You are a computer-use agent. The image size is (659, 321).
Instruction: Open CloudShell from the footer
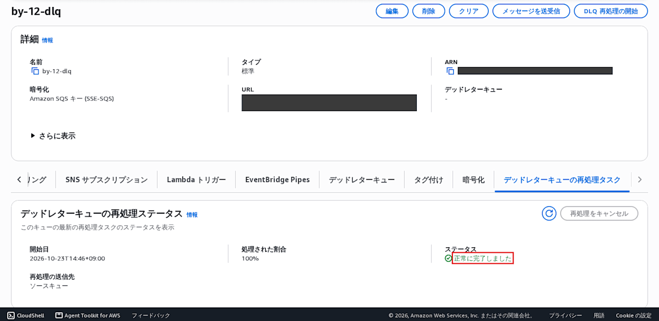(x=27, y=316)
